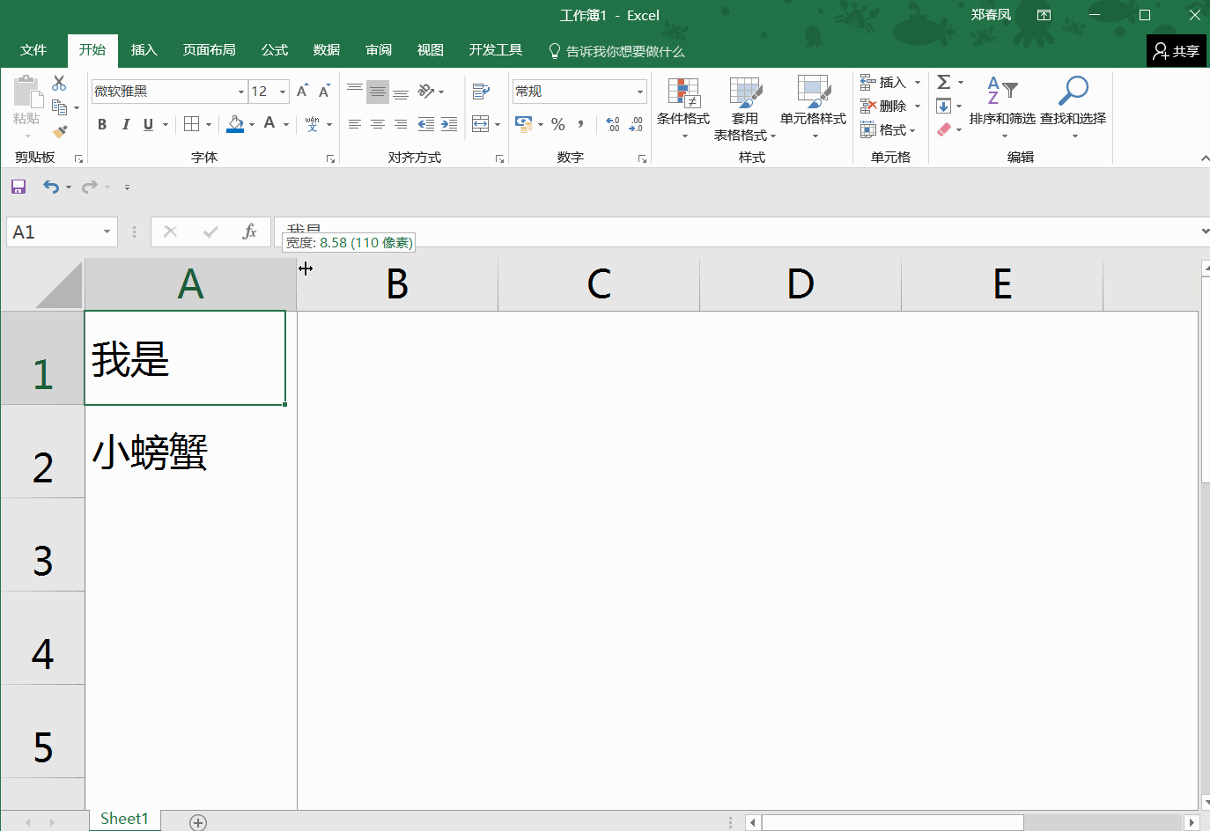The height and width of the screenshot is (831, 1210).
Task: Click Merge and Center
Action: pos(481,124)
